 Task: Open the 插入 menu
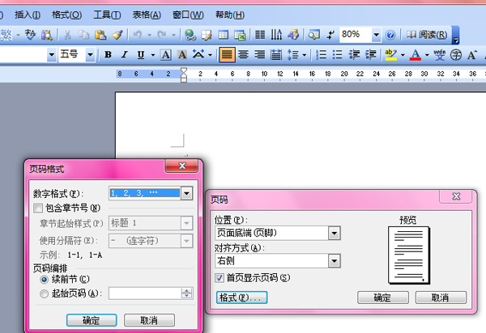[x=28, y=15]
